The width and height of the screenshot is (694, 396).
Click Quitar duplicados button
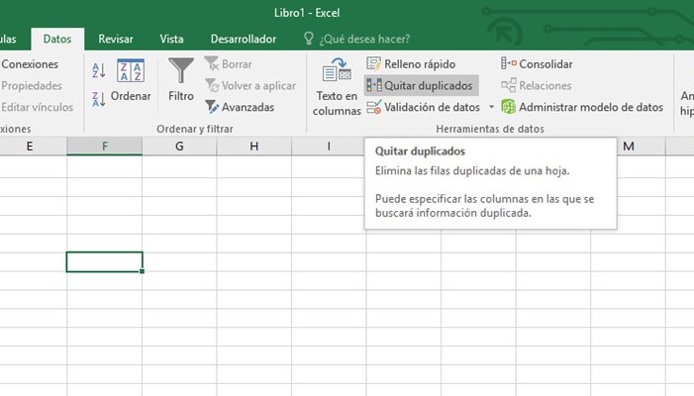point(421,85)
